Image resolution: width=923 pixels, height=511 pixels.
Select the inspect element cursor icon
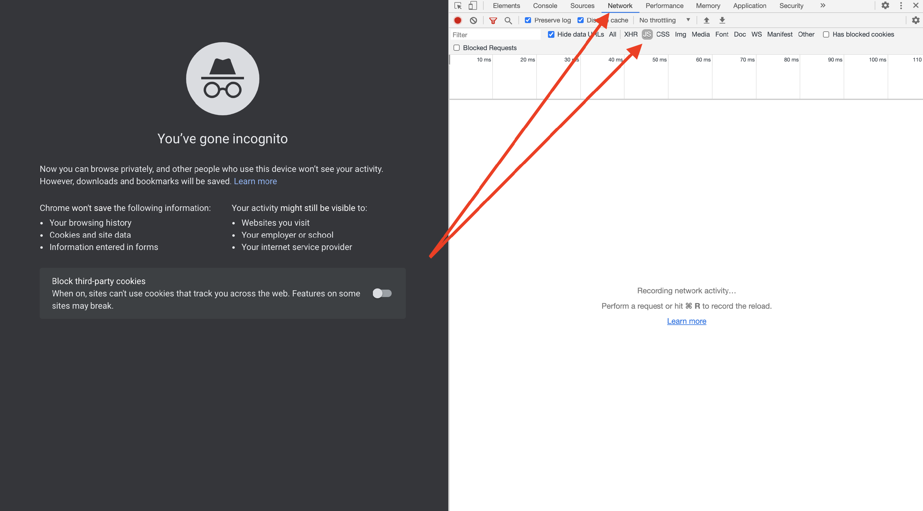[x=458, y=6]
